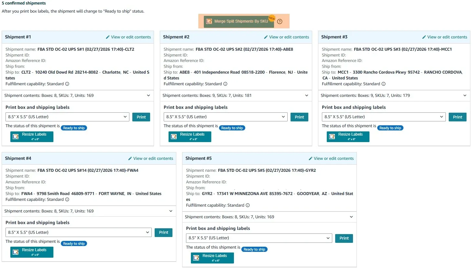
Task: Click the Fort Wayne IN ship-to address
Action: pos(91,194)
